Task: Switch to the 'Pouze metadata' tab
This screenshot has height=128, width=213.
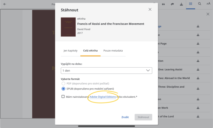Action: point(113,51)
